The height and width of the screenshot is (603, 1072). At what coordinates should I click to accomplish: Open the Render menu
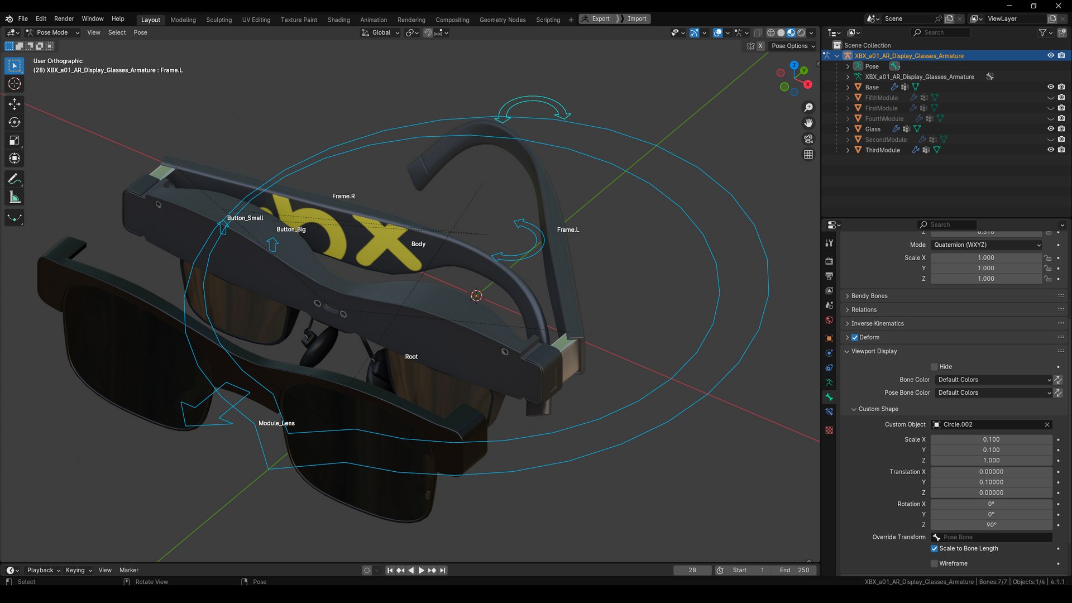tap(64, 18)
